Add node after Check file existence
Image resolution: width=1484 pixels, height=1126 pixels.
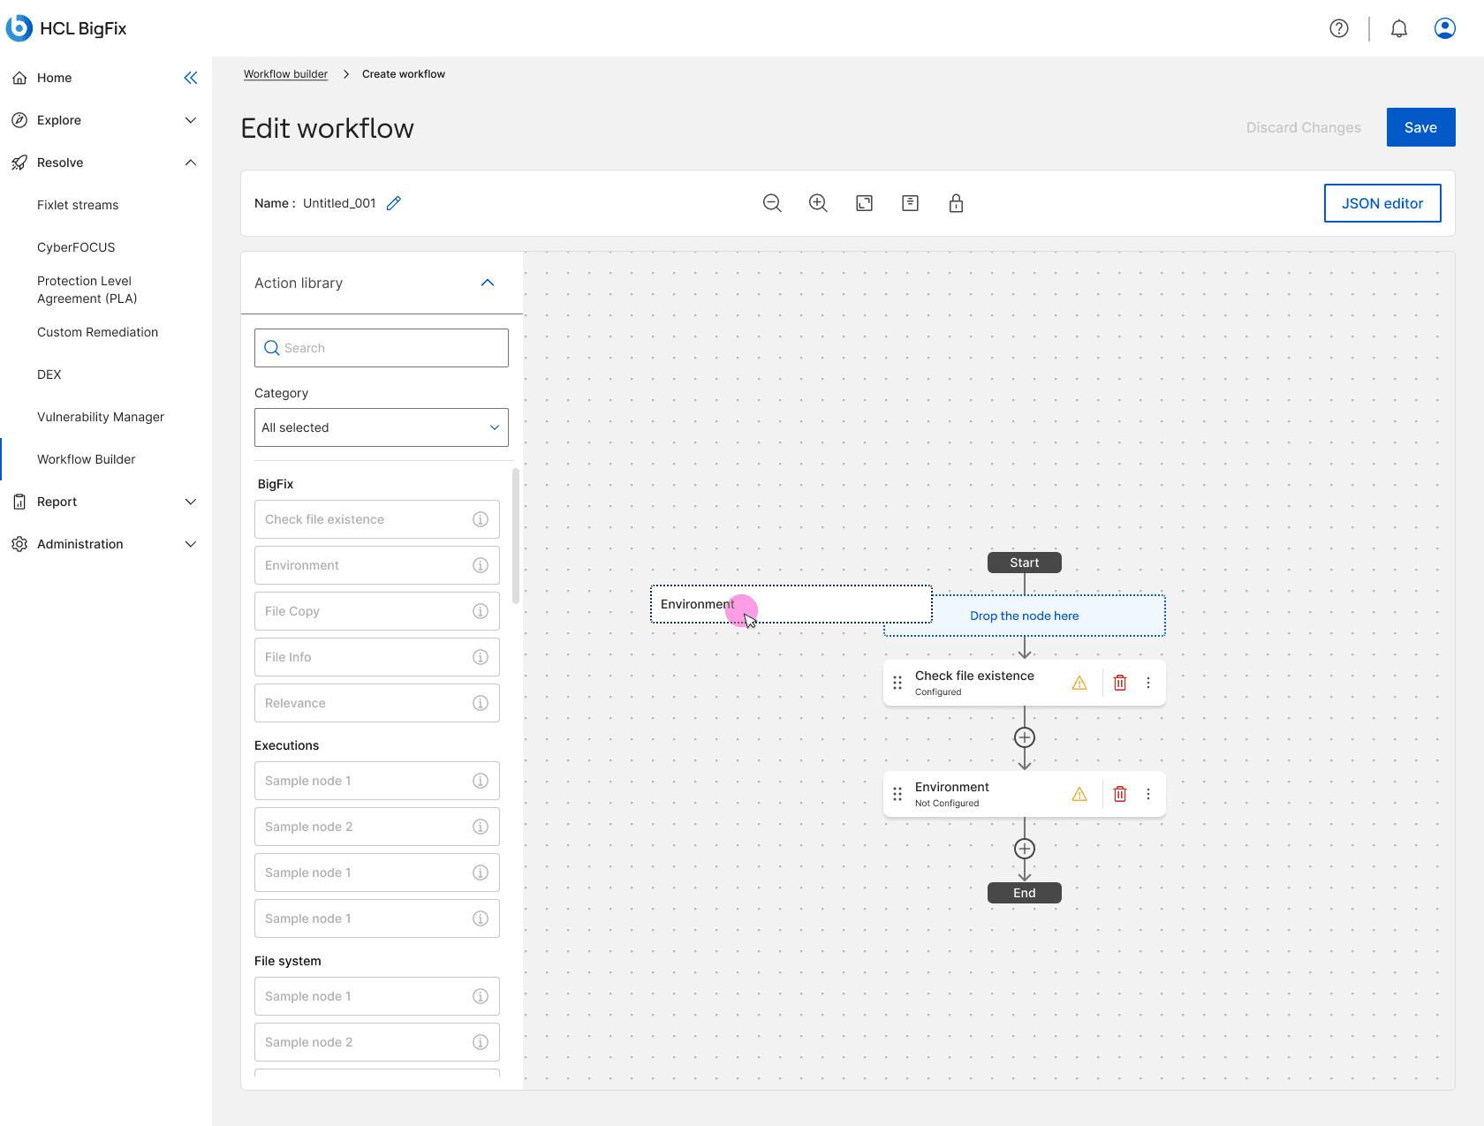pos(1025,737)
